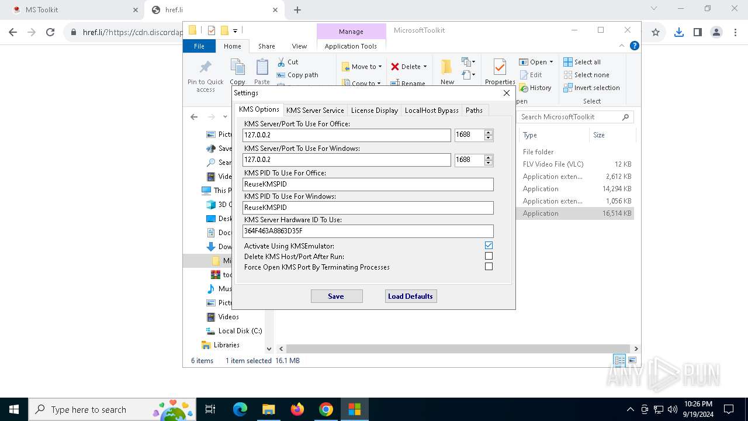Switch to large icons view button
The height and width of the screenshot is (421, 748).
pos(632,361)
